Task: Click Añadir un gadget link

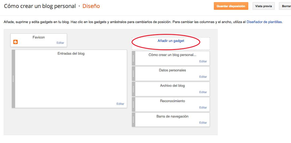Action: coord(171,41)
